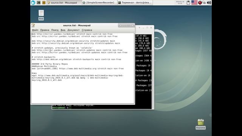Maximize the Mousepad window
Viewport: 242px width, 136px height.
pyautogui.click(x=129, y=25)
